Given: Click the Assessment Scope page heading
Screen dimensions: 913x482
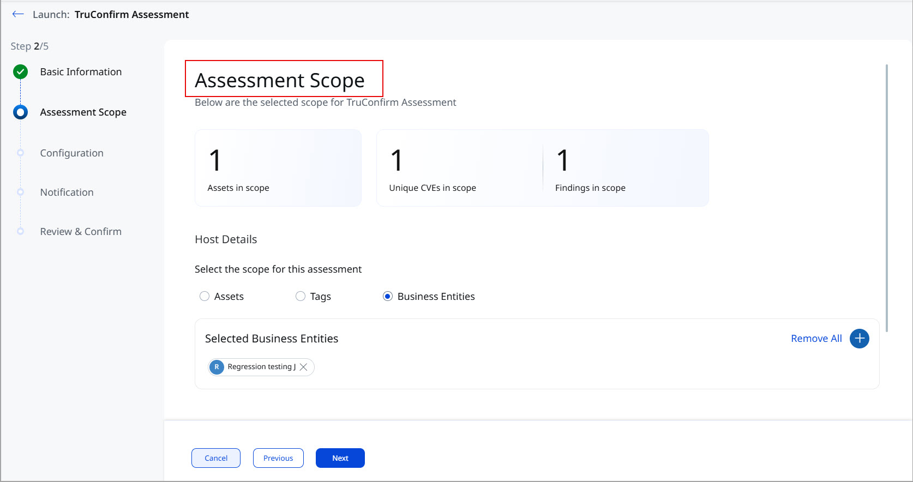Looking at the screenshot, I should click(x=280, y=80).
